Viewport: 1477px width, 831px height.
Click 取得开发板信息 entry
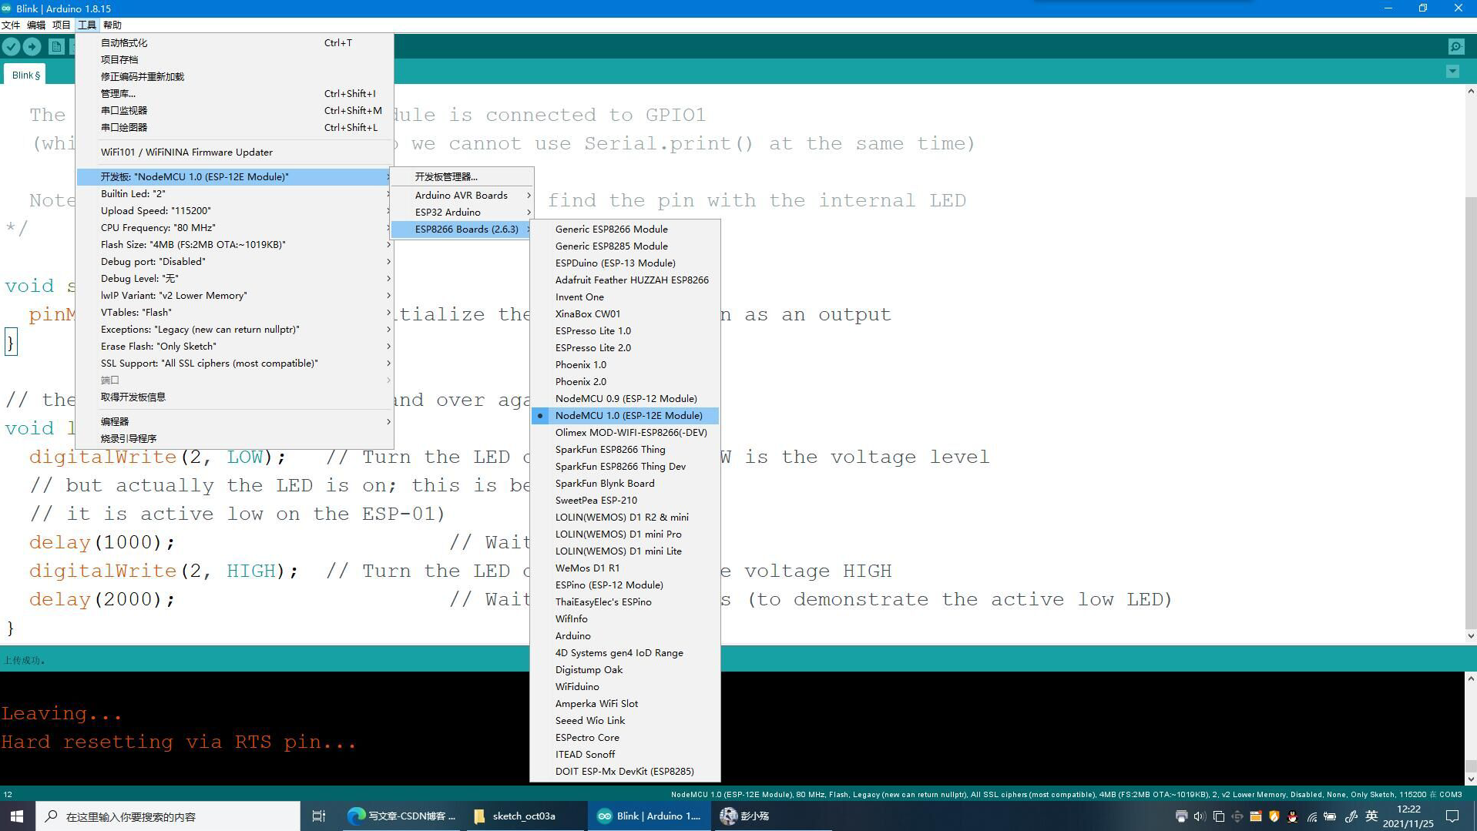coord(235,397)
